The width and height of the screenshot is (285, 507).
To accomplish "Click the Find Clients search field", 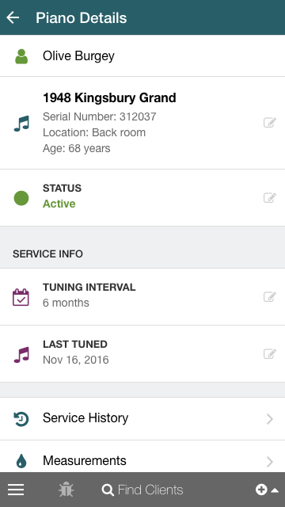I will (x=142, y=490).
